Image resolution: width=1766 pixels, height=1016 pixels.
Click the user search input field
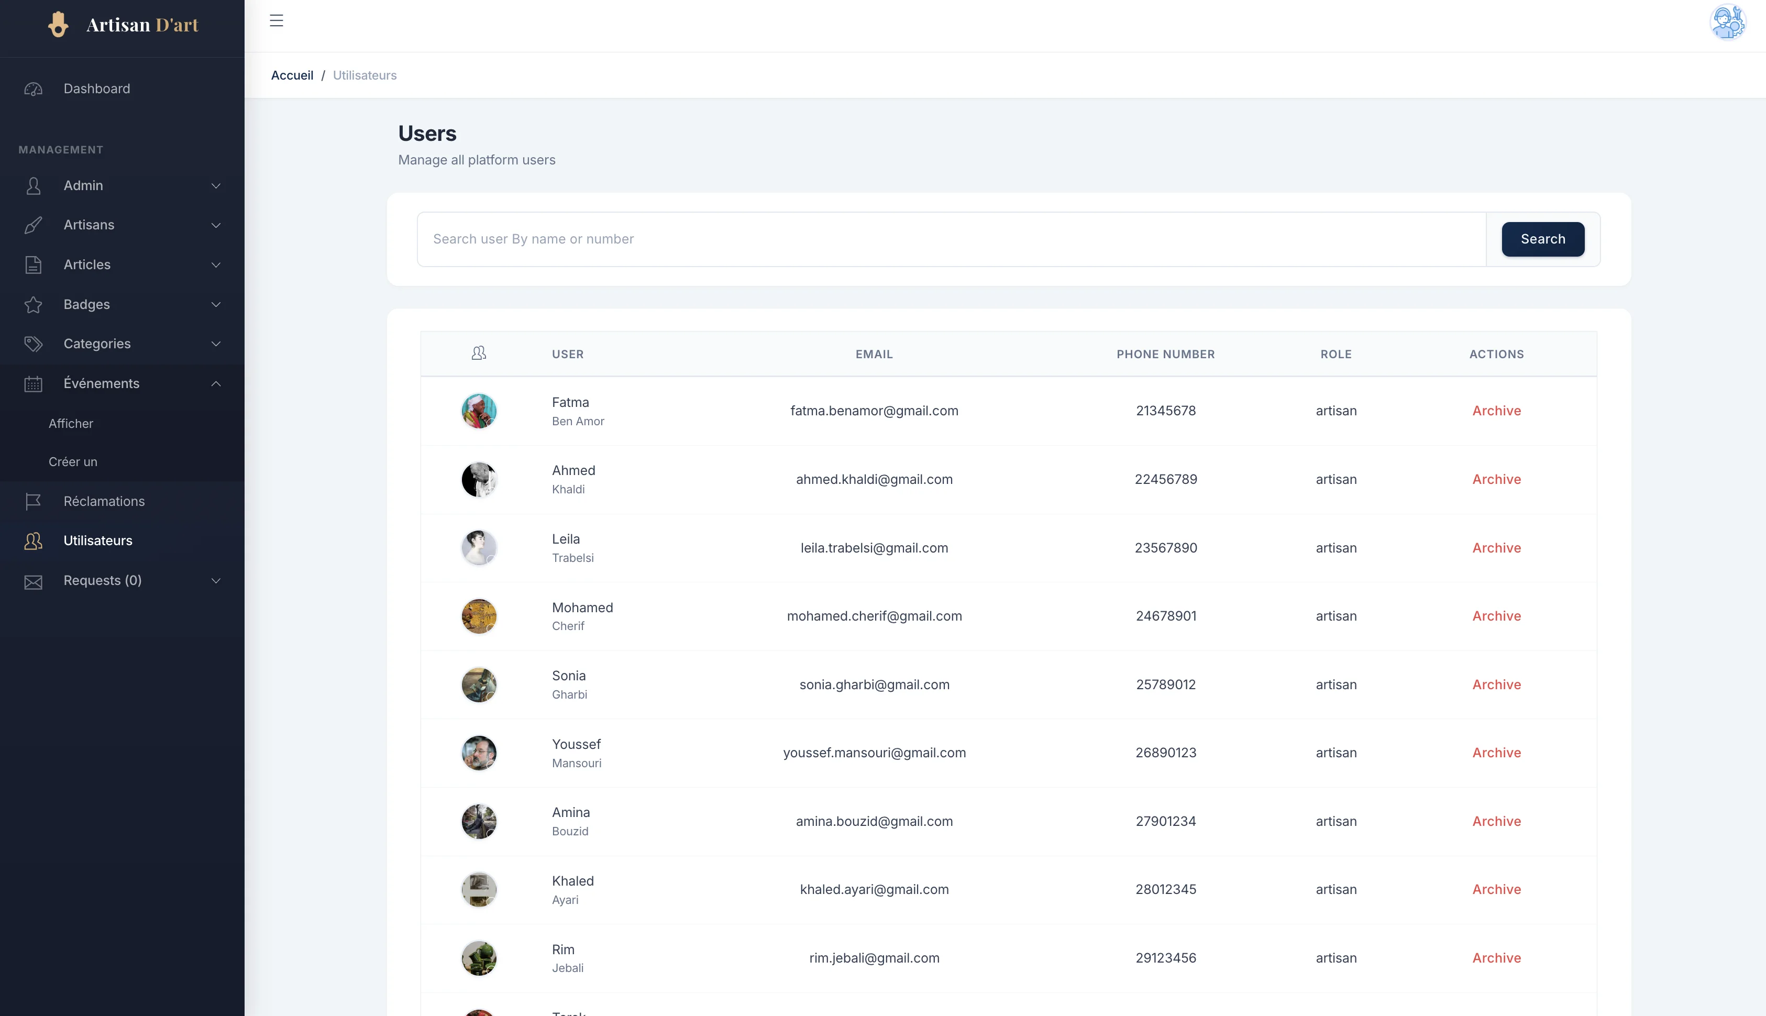[x=837, y=239]
